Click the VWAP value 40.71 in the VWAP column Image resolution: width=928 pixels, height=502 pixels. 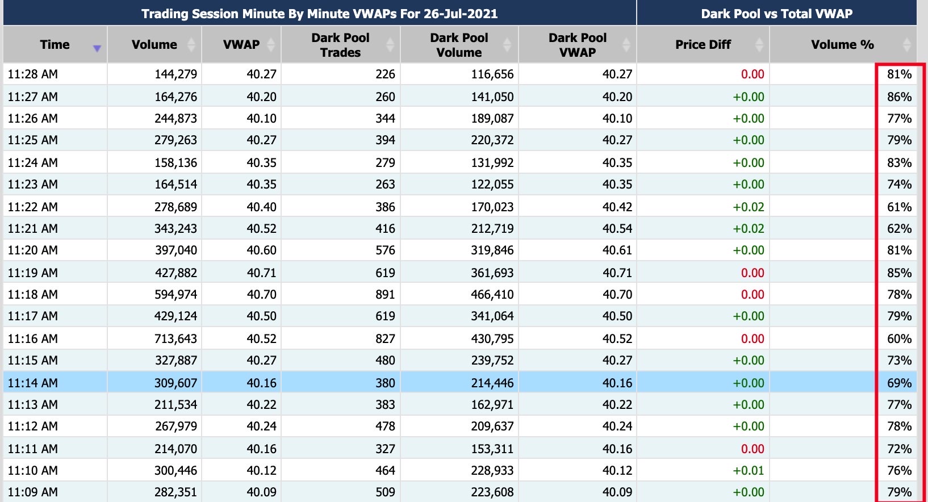(x=261, y=273)
